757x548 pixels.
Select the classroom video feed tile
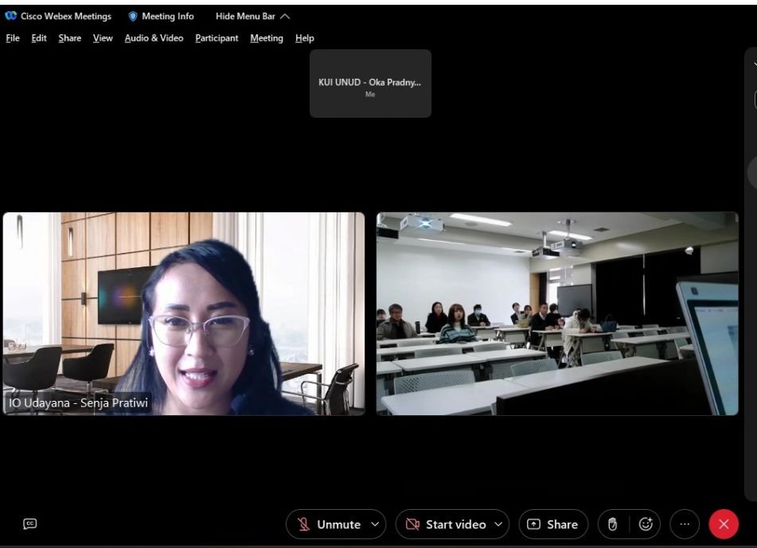[x=557, y=313]
